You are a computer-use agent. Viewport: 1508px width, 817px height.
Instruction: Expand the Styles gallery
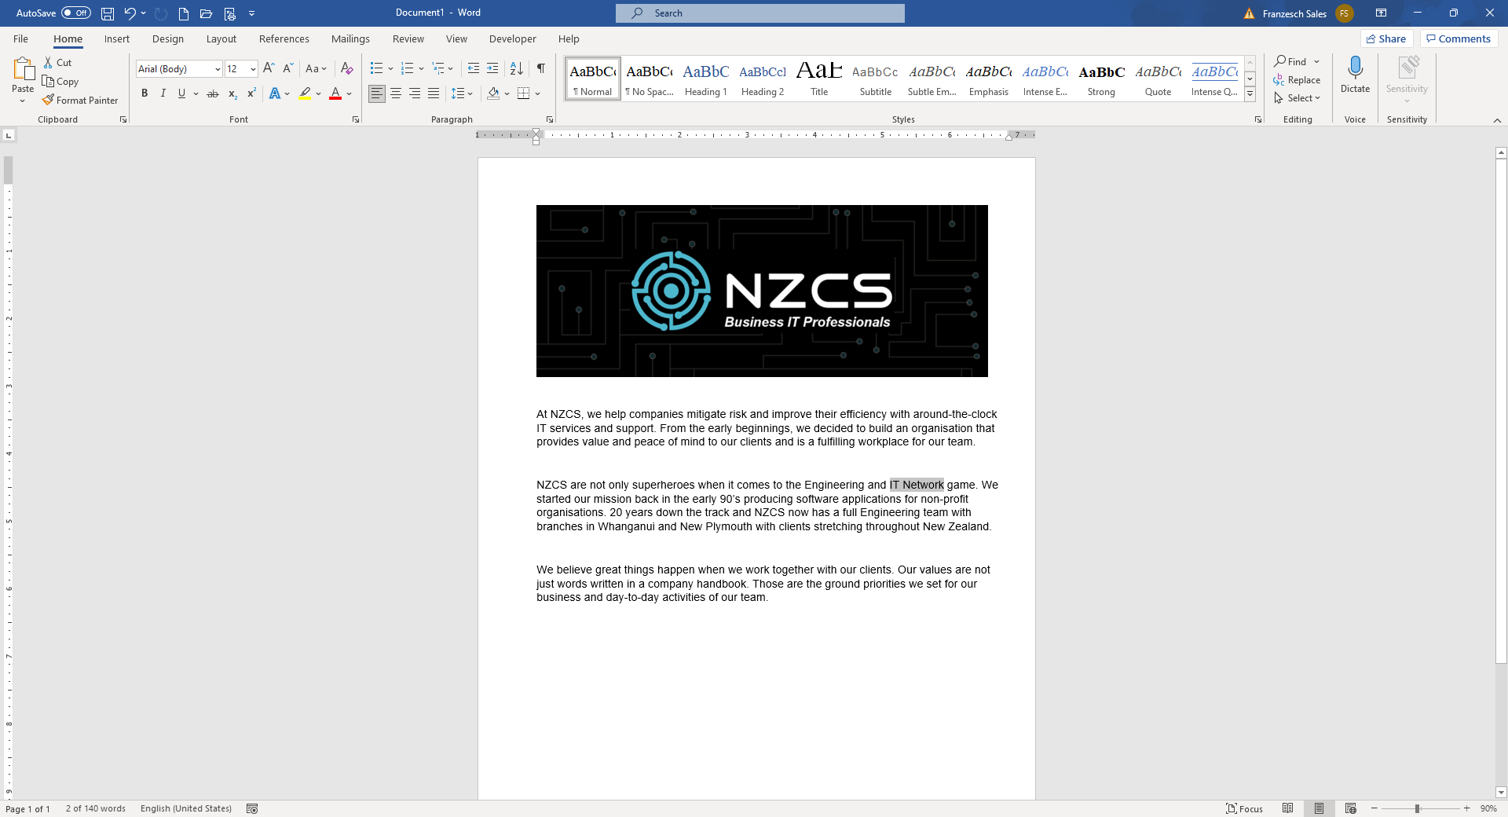1250,93
